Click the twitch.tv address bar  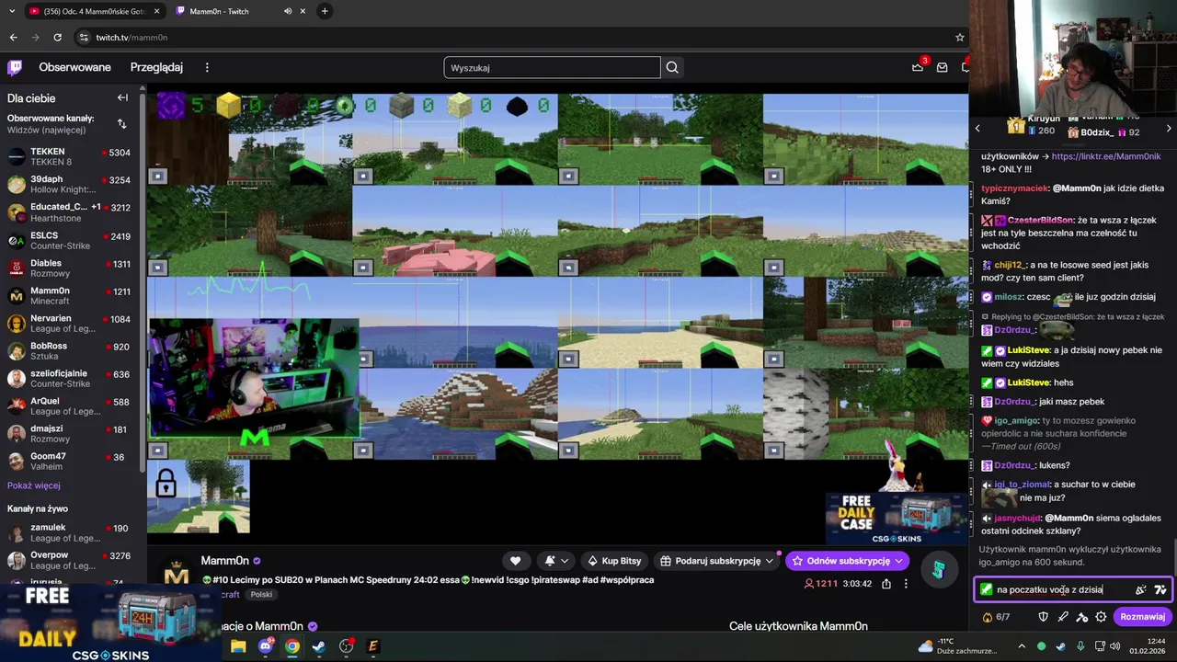515,37
